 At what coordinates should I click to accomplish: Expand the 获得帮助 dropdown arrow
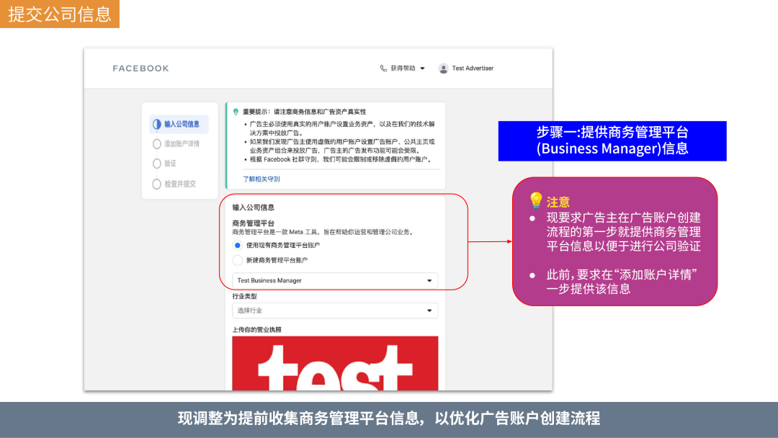pos(423,68)
